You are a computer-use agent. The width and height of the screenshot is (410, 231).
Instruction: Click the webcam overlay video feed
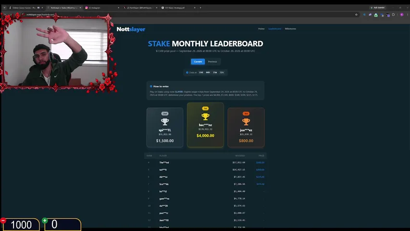pyautogui.click(x=56, y=52)
